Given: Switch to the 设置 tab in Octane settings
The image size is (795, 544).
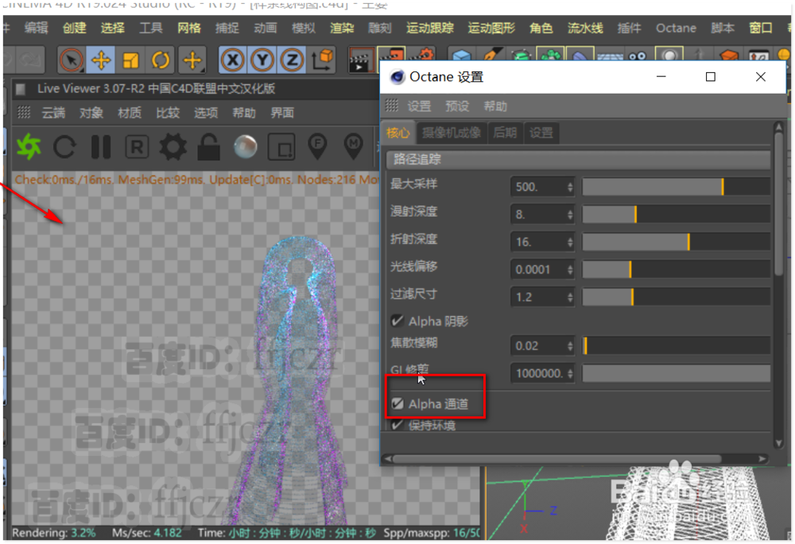Looking at the screenshot, I should pyautogui.click(x=541, y=133).
